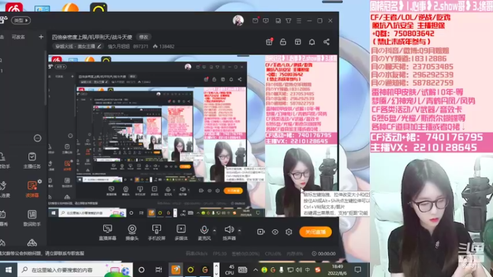The width and height of the screenshot is (493, 277).
Task: Toggle the eye preview visibility icon
Action: [x=275, y=232]
